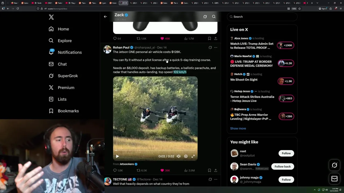
Task: Click the browser back arrow
Action: point(8,9)
